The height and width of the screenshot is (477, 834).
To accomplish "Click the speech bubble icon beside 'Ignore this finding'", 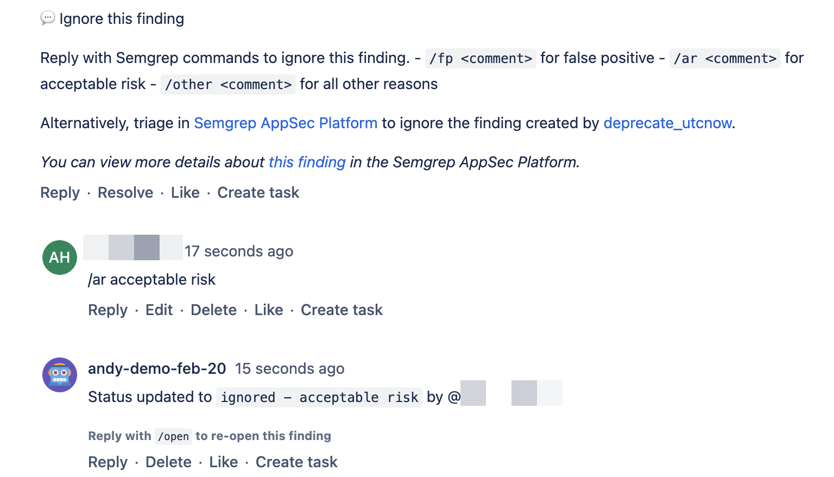I will pyautogui.click(x=49, y=18).
